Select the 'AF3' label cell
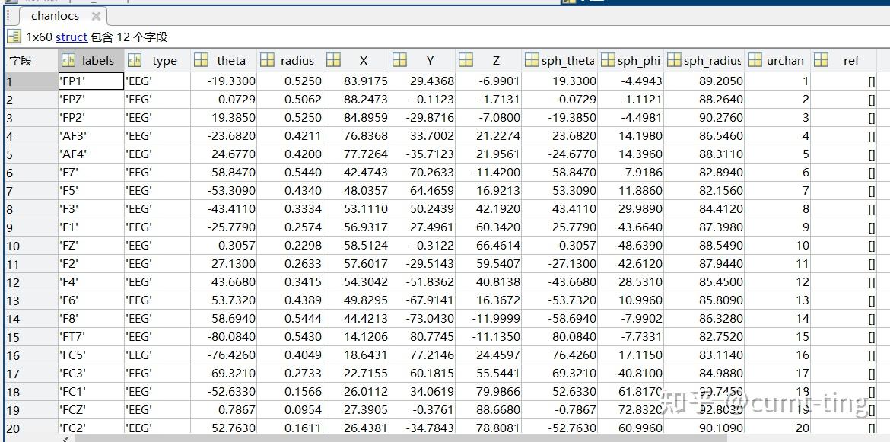Viewport: 890px width, 442px height. [x=91, y=136]
